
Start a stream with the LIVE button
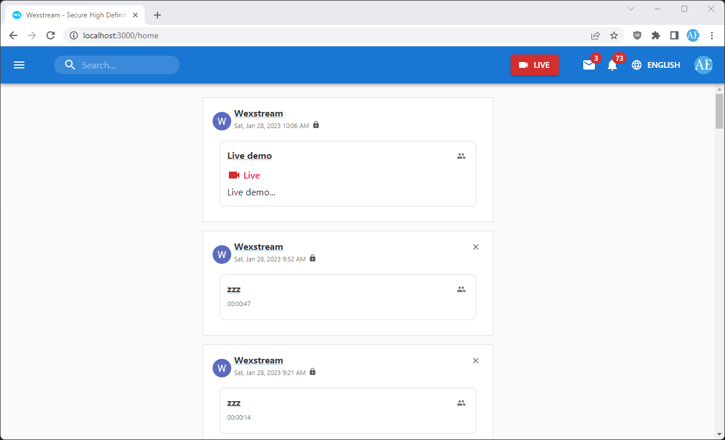(534, 65)
